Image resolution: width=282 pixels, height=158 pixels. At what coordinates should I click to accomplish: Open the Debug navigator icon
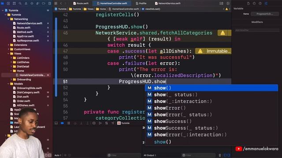click(x=38, y=4)
